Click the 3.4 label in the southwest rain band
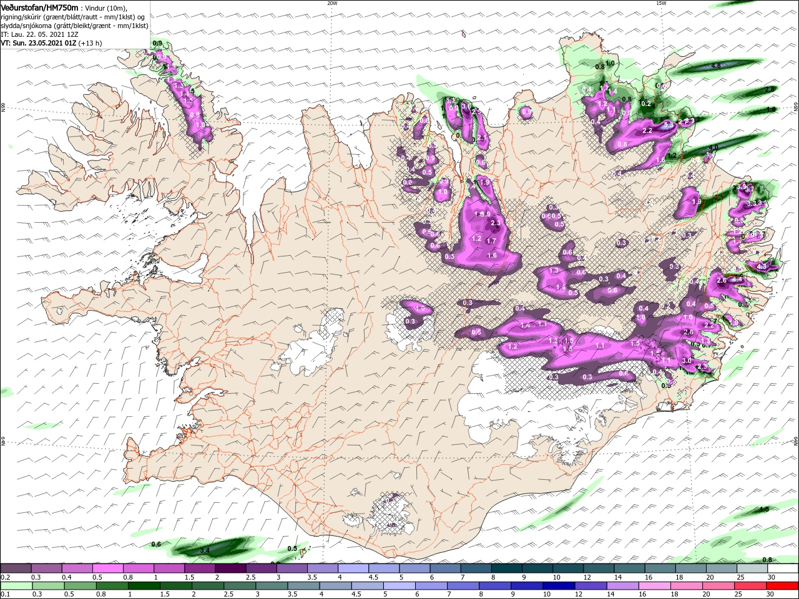799x599 pixels. click(205, 551)
